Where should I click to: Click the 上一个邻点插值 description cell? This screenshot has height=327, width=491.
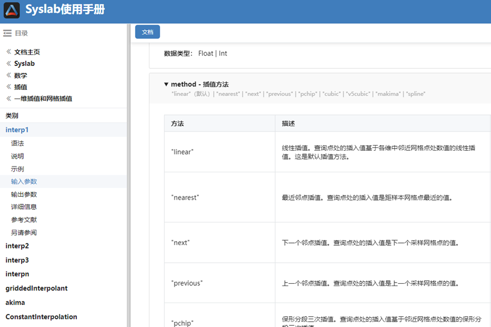click(382, 283)
